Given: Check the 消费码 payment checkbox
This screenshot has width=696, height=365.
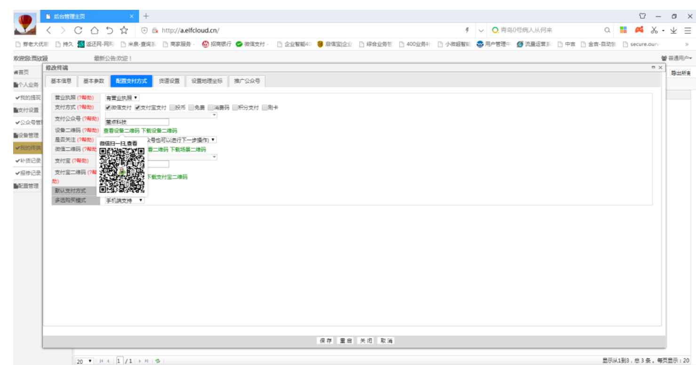Looking at the screenshot, I should (211, 108).
